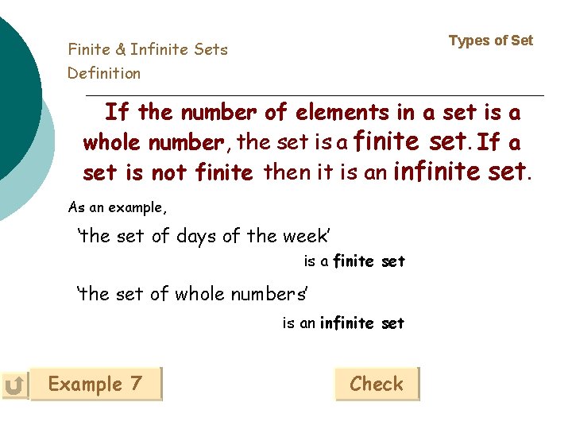Image resolution: width=572 pixels, height=429 pixels.
Task: Click the return arrow icon
Action: tap(14, 386)
